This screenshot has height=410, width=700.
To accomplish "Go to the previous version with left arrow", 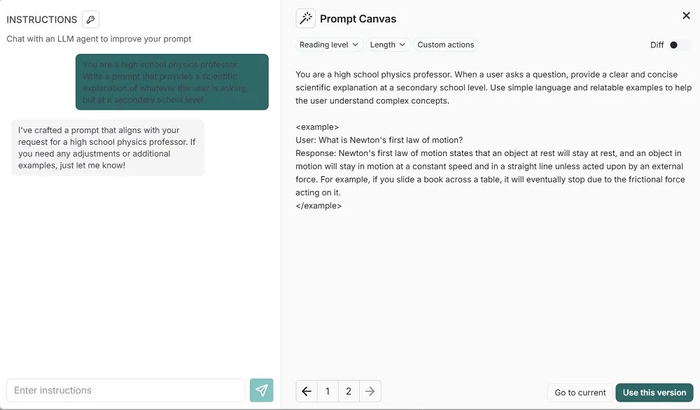I will (x=306, y=390).
